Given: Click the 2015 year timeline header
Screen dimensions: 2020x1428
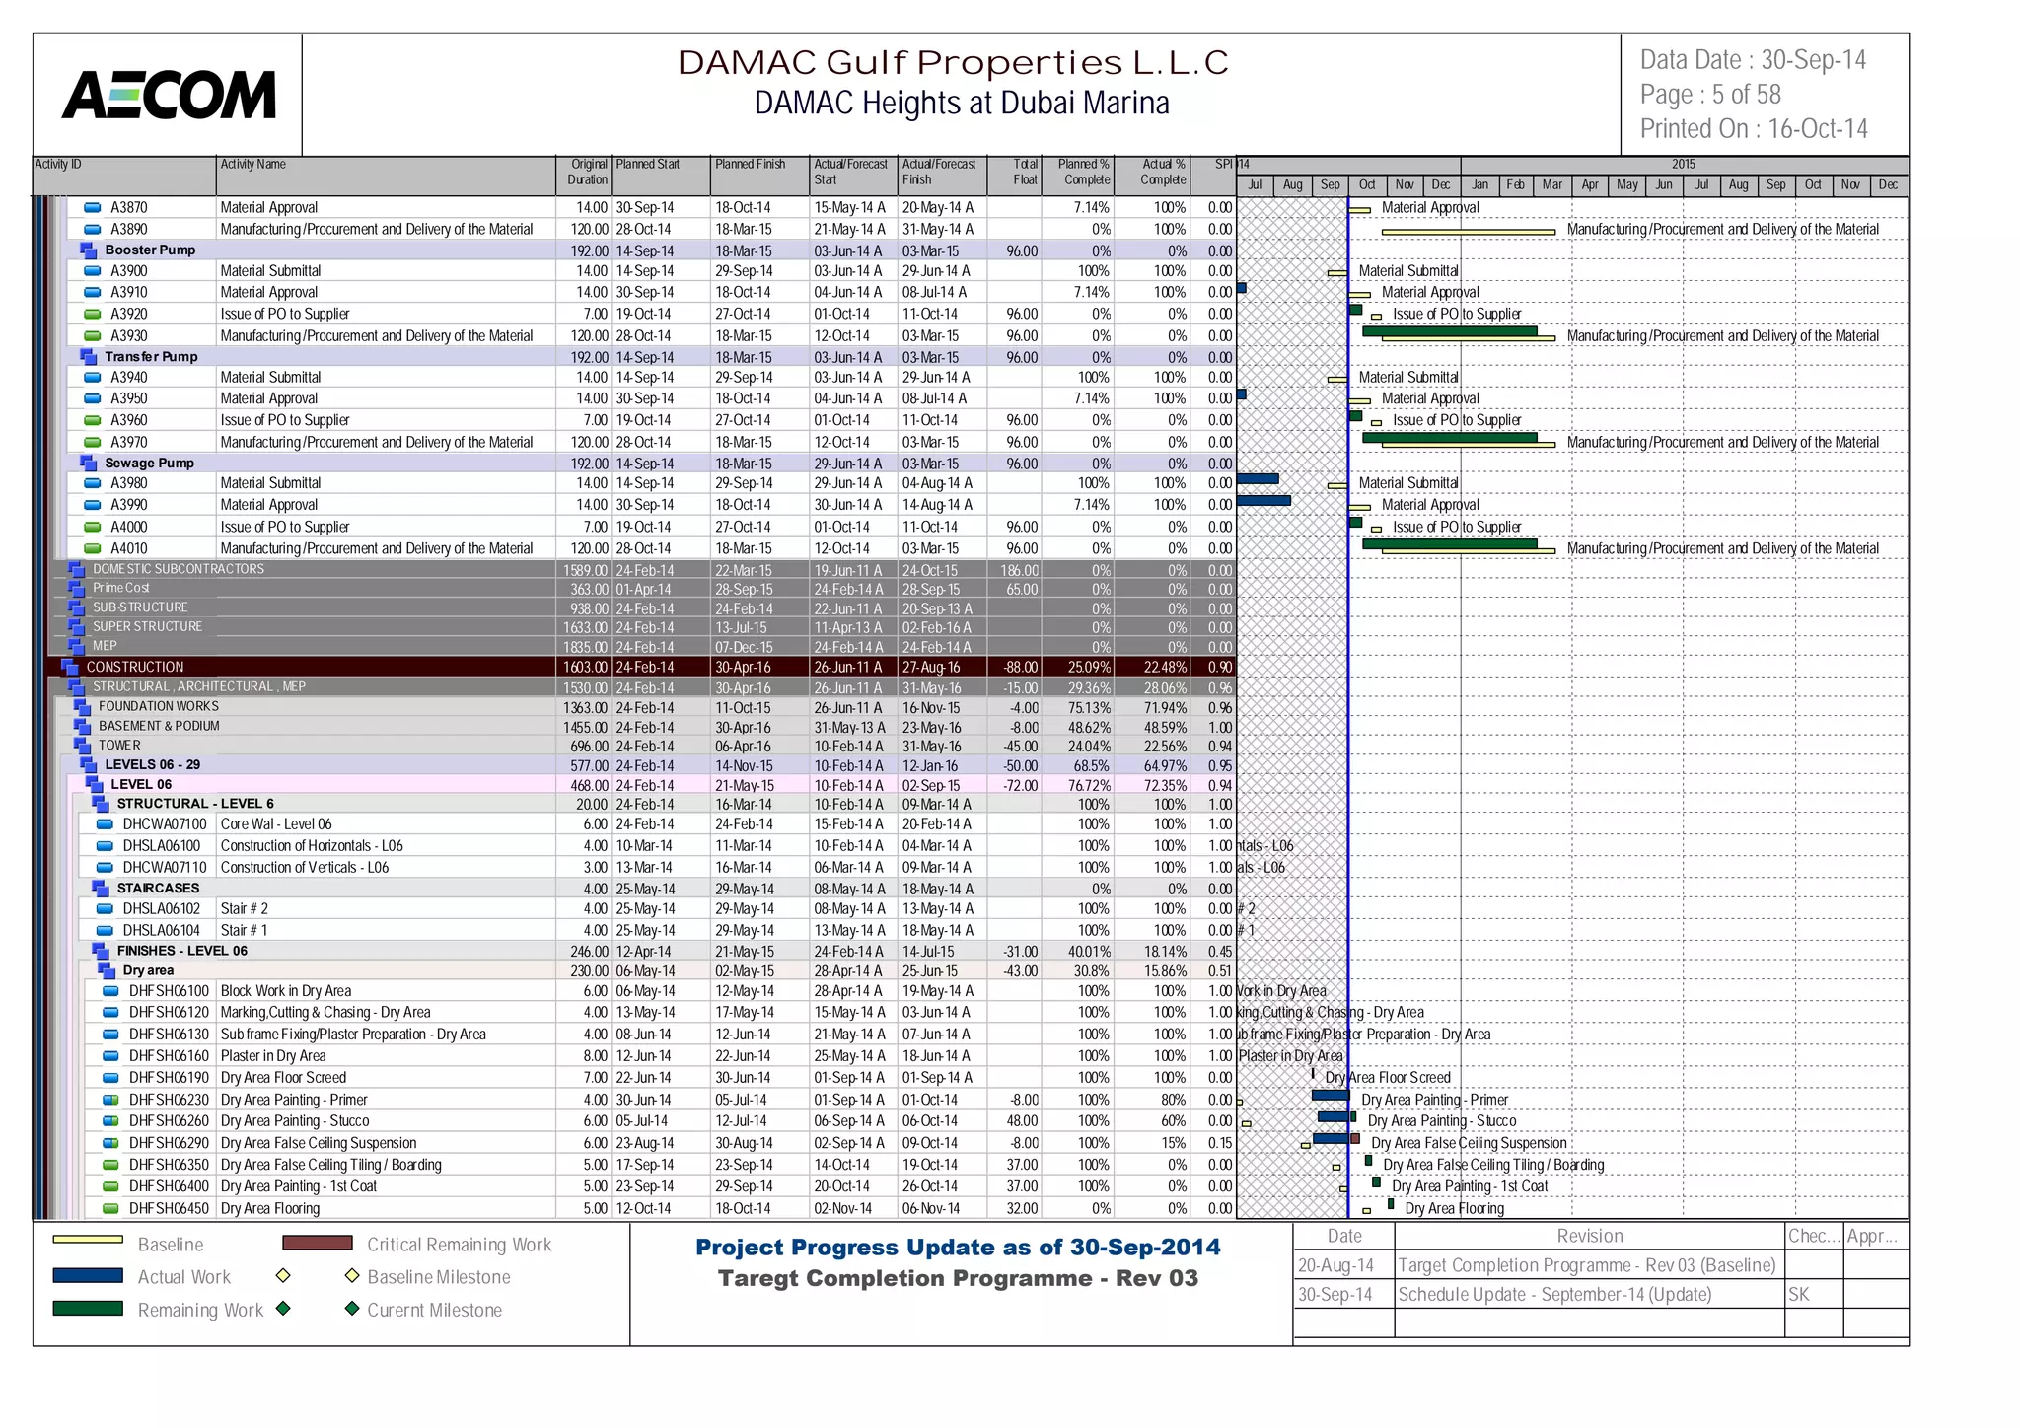Looking at the screenshot, I should click(1684, 165).
